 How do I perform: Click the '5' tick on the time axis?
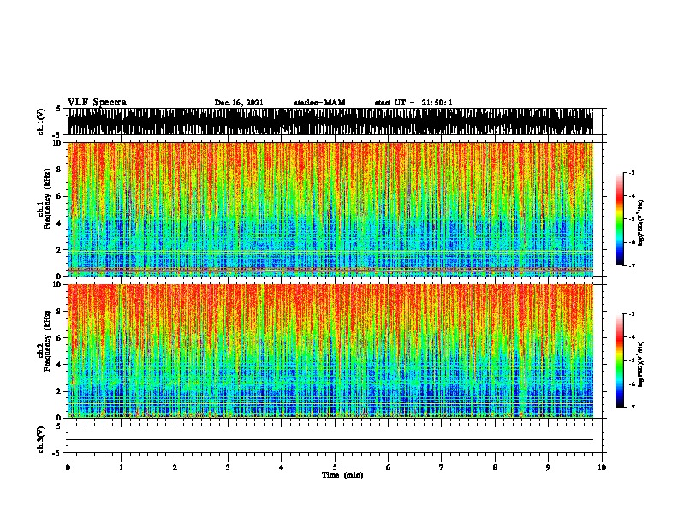pos(335,467)
